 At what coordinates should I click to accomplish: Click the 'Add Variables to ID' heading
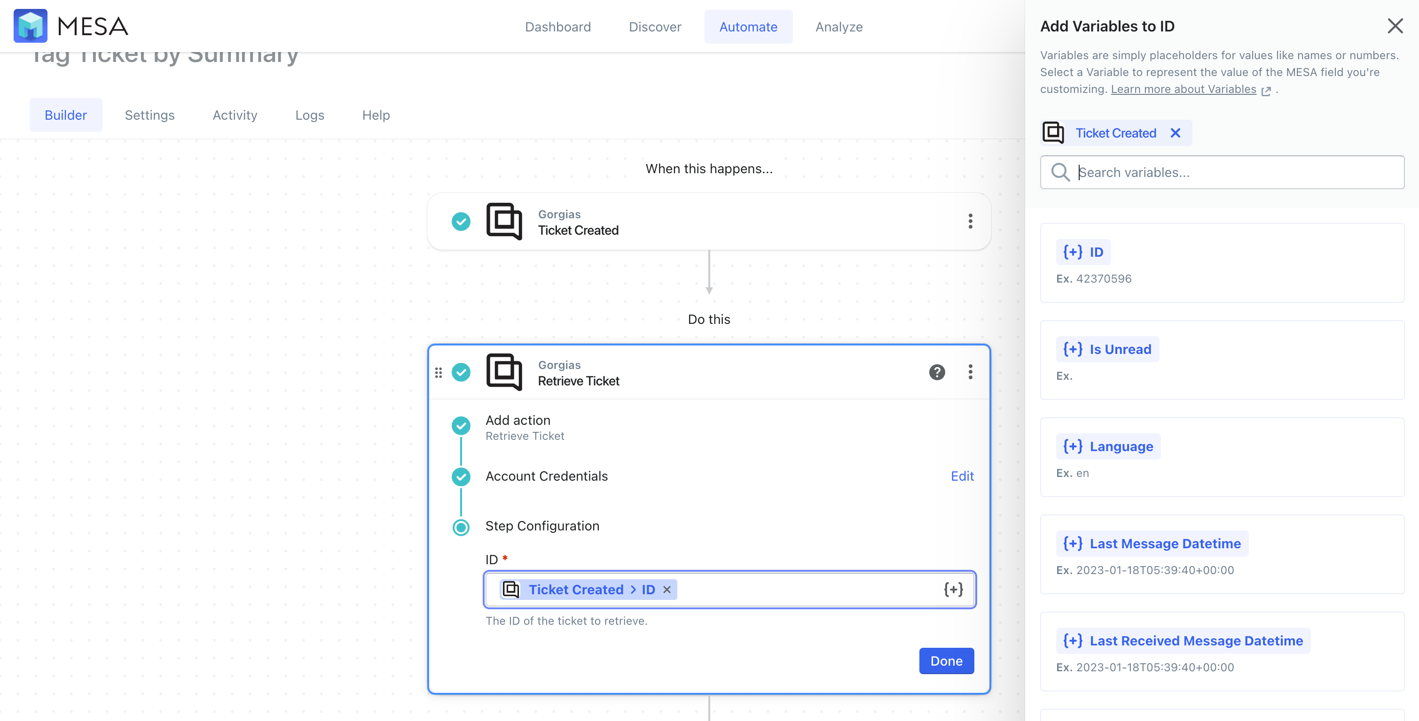tap(1107, 26)
